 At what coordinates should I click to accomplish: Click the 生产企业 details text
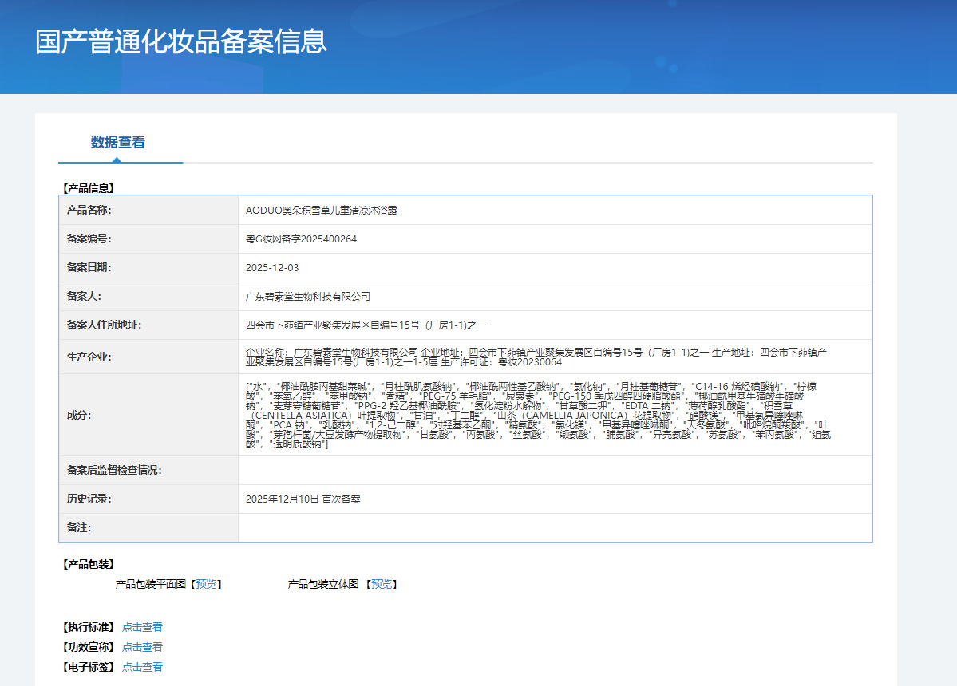(x=536, y=357)
